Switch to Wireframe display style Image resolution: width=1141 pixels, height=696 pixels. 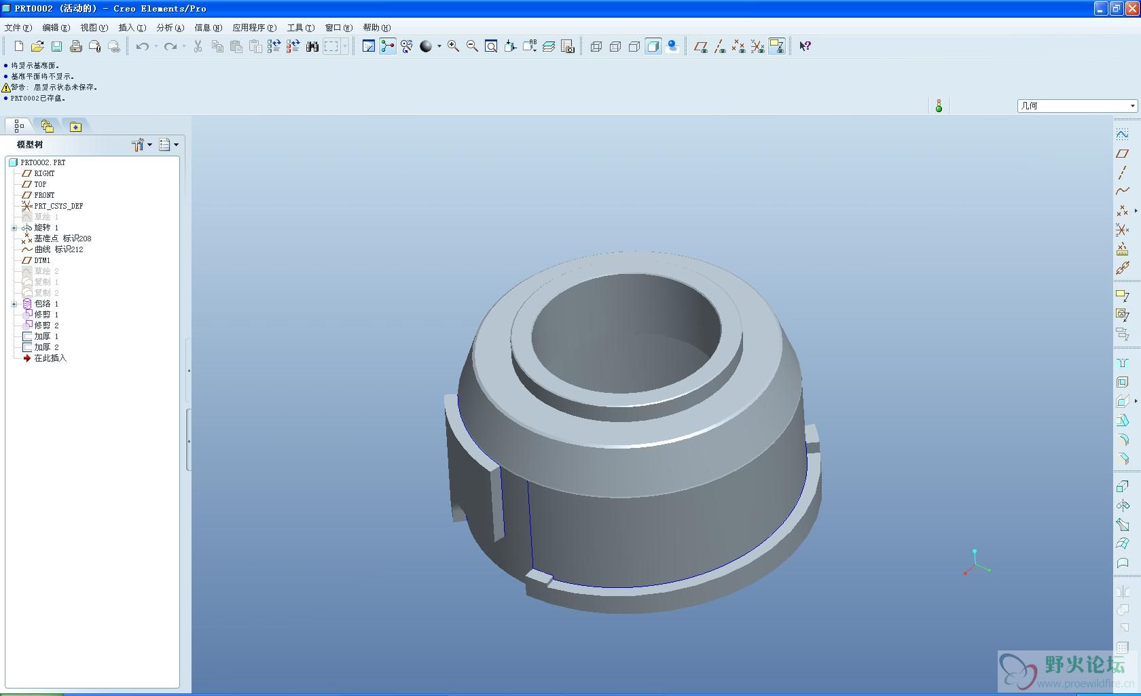pyautogui.click(x=596, y=46)
